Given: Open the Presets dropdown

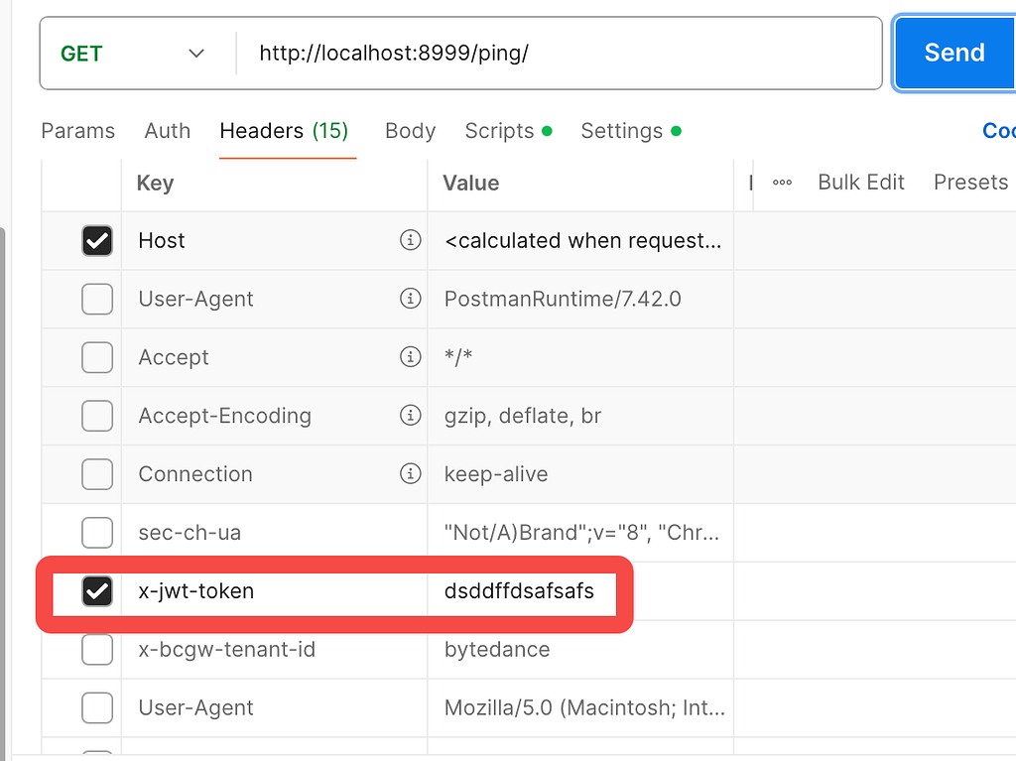Looking at the screenshot, I should (x=969, y=182).
